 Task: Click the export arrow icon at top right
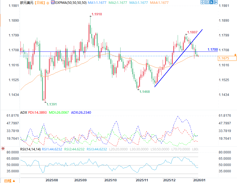tap(215, 2)
